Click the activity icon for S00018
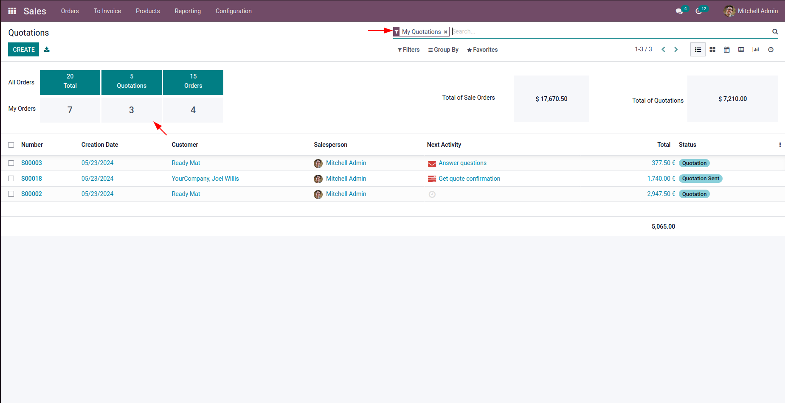This screenshot has width=785, height=403. pyautogui.click(x=432, y=179)
